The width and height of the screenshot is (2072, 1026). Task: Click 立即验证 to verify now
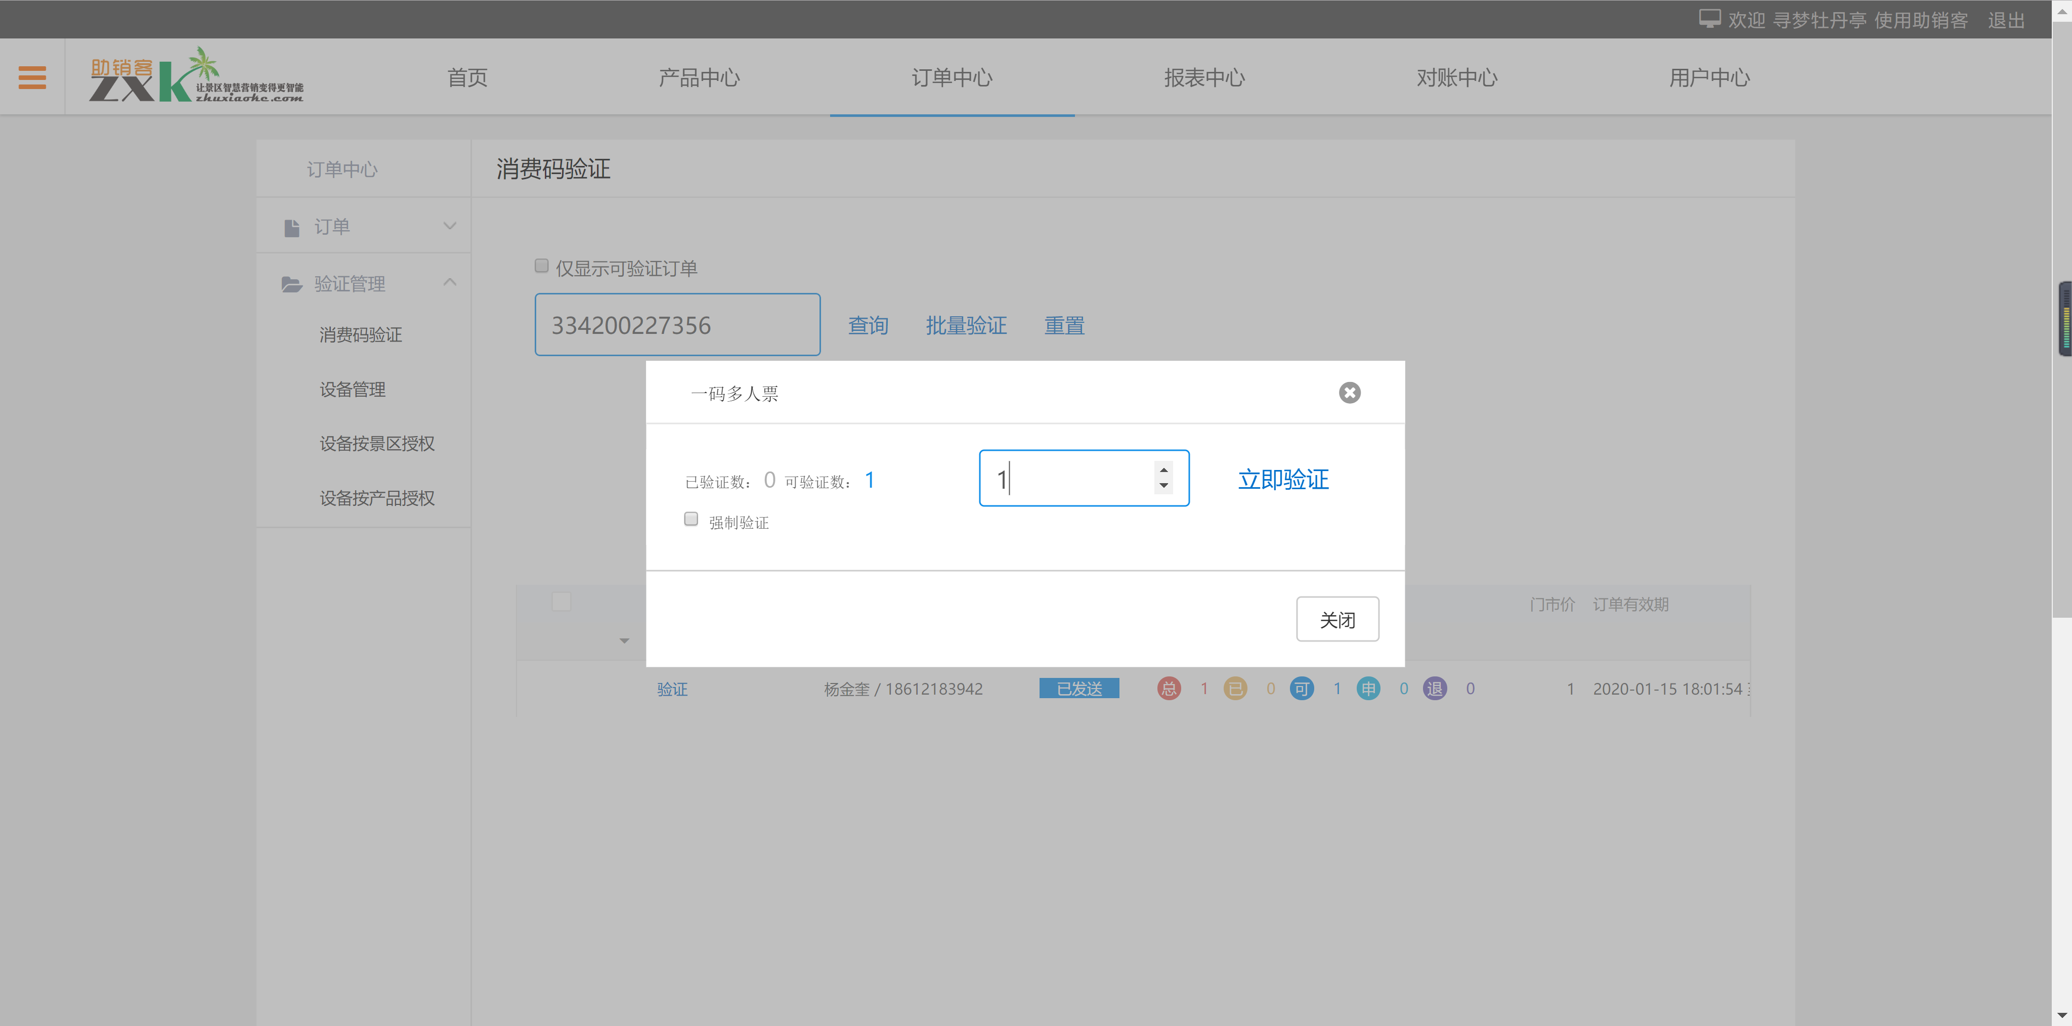tap(1282, 479)
